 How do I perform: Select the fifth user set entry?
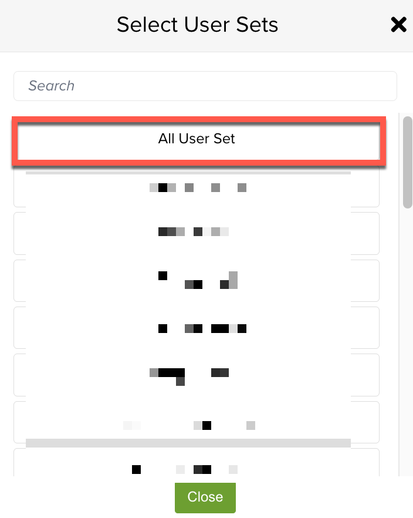tap(197, 375)
